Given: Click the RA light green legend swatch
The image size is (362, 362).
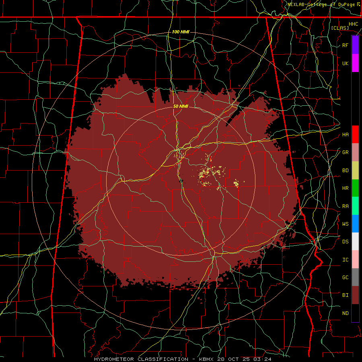Looking at the screenshot, I should click(x=355, y=206).
